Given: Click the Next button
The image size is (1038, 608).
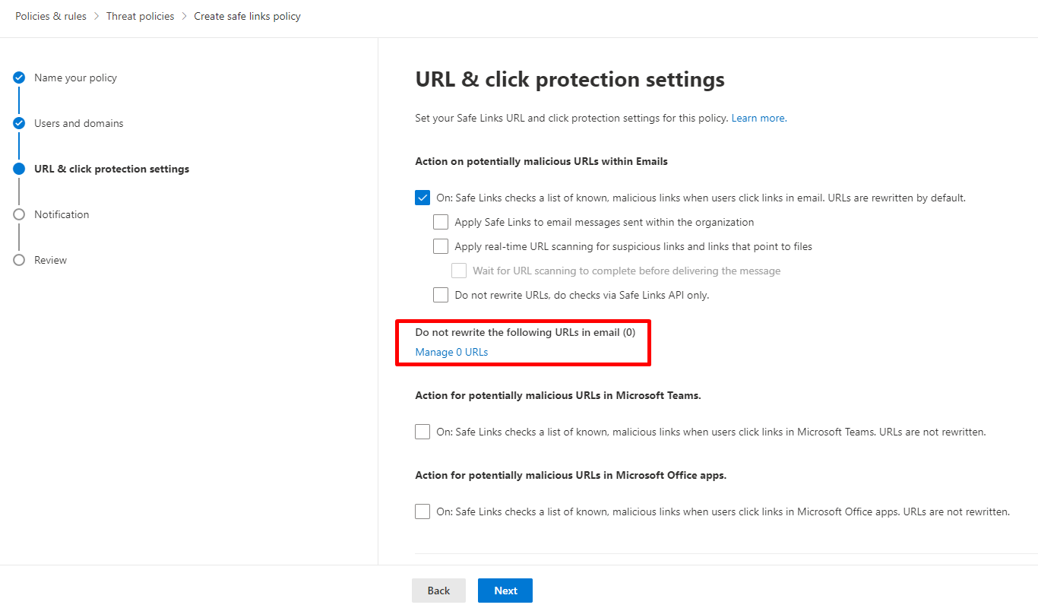Looking at the screenshot, I should (505, 591).
